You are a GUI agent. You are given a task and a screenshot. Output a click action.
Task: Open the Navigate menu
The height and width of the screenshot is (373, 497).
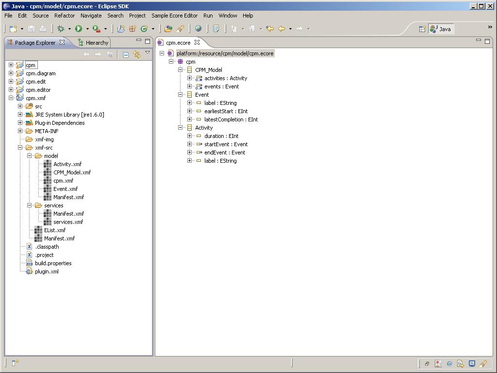coord(91,16)
